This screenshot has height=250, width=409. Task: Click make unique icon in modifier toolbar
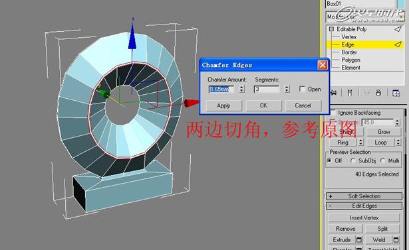(x=366, y=93)
